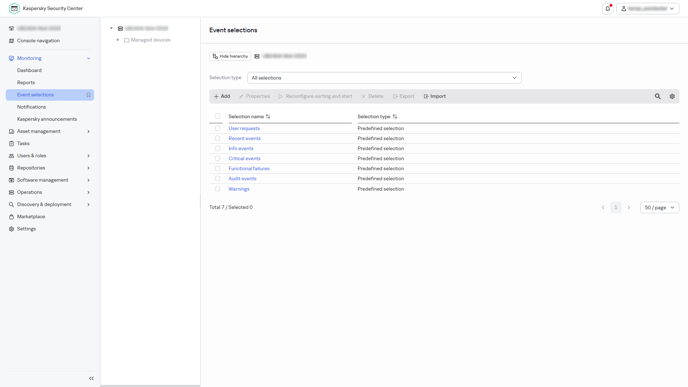Open Console navigation
This screenshot has height=387, width=688.
[x=38, y=41]
